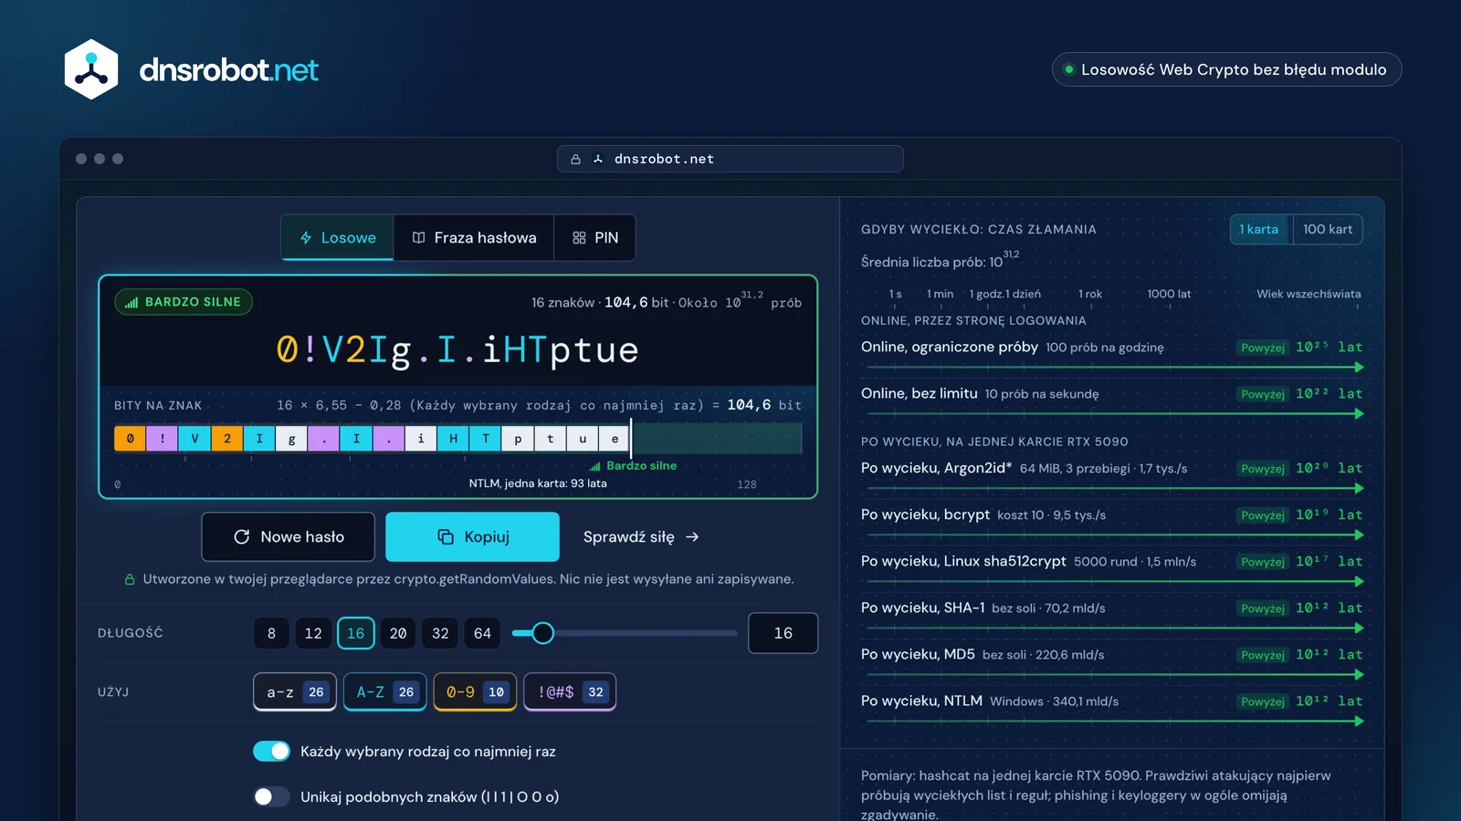Click the padlock icon in address bar
The height and width of the screenshot is (821, 1461).
tap(575, 159)
